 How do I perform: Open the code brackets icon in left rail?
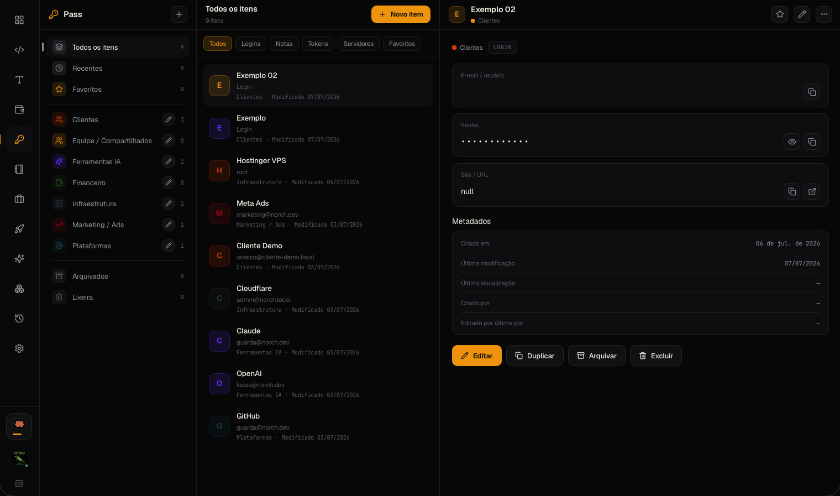19,50
